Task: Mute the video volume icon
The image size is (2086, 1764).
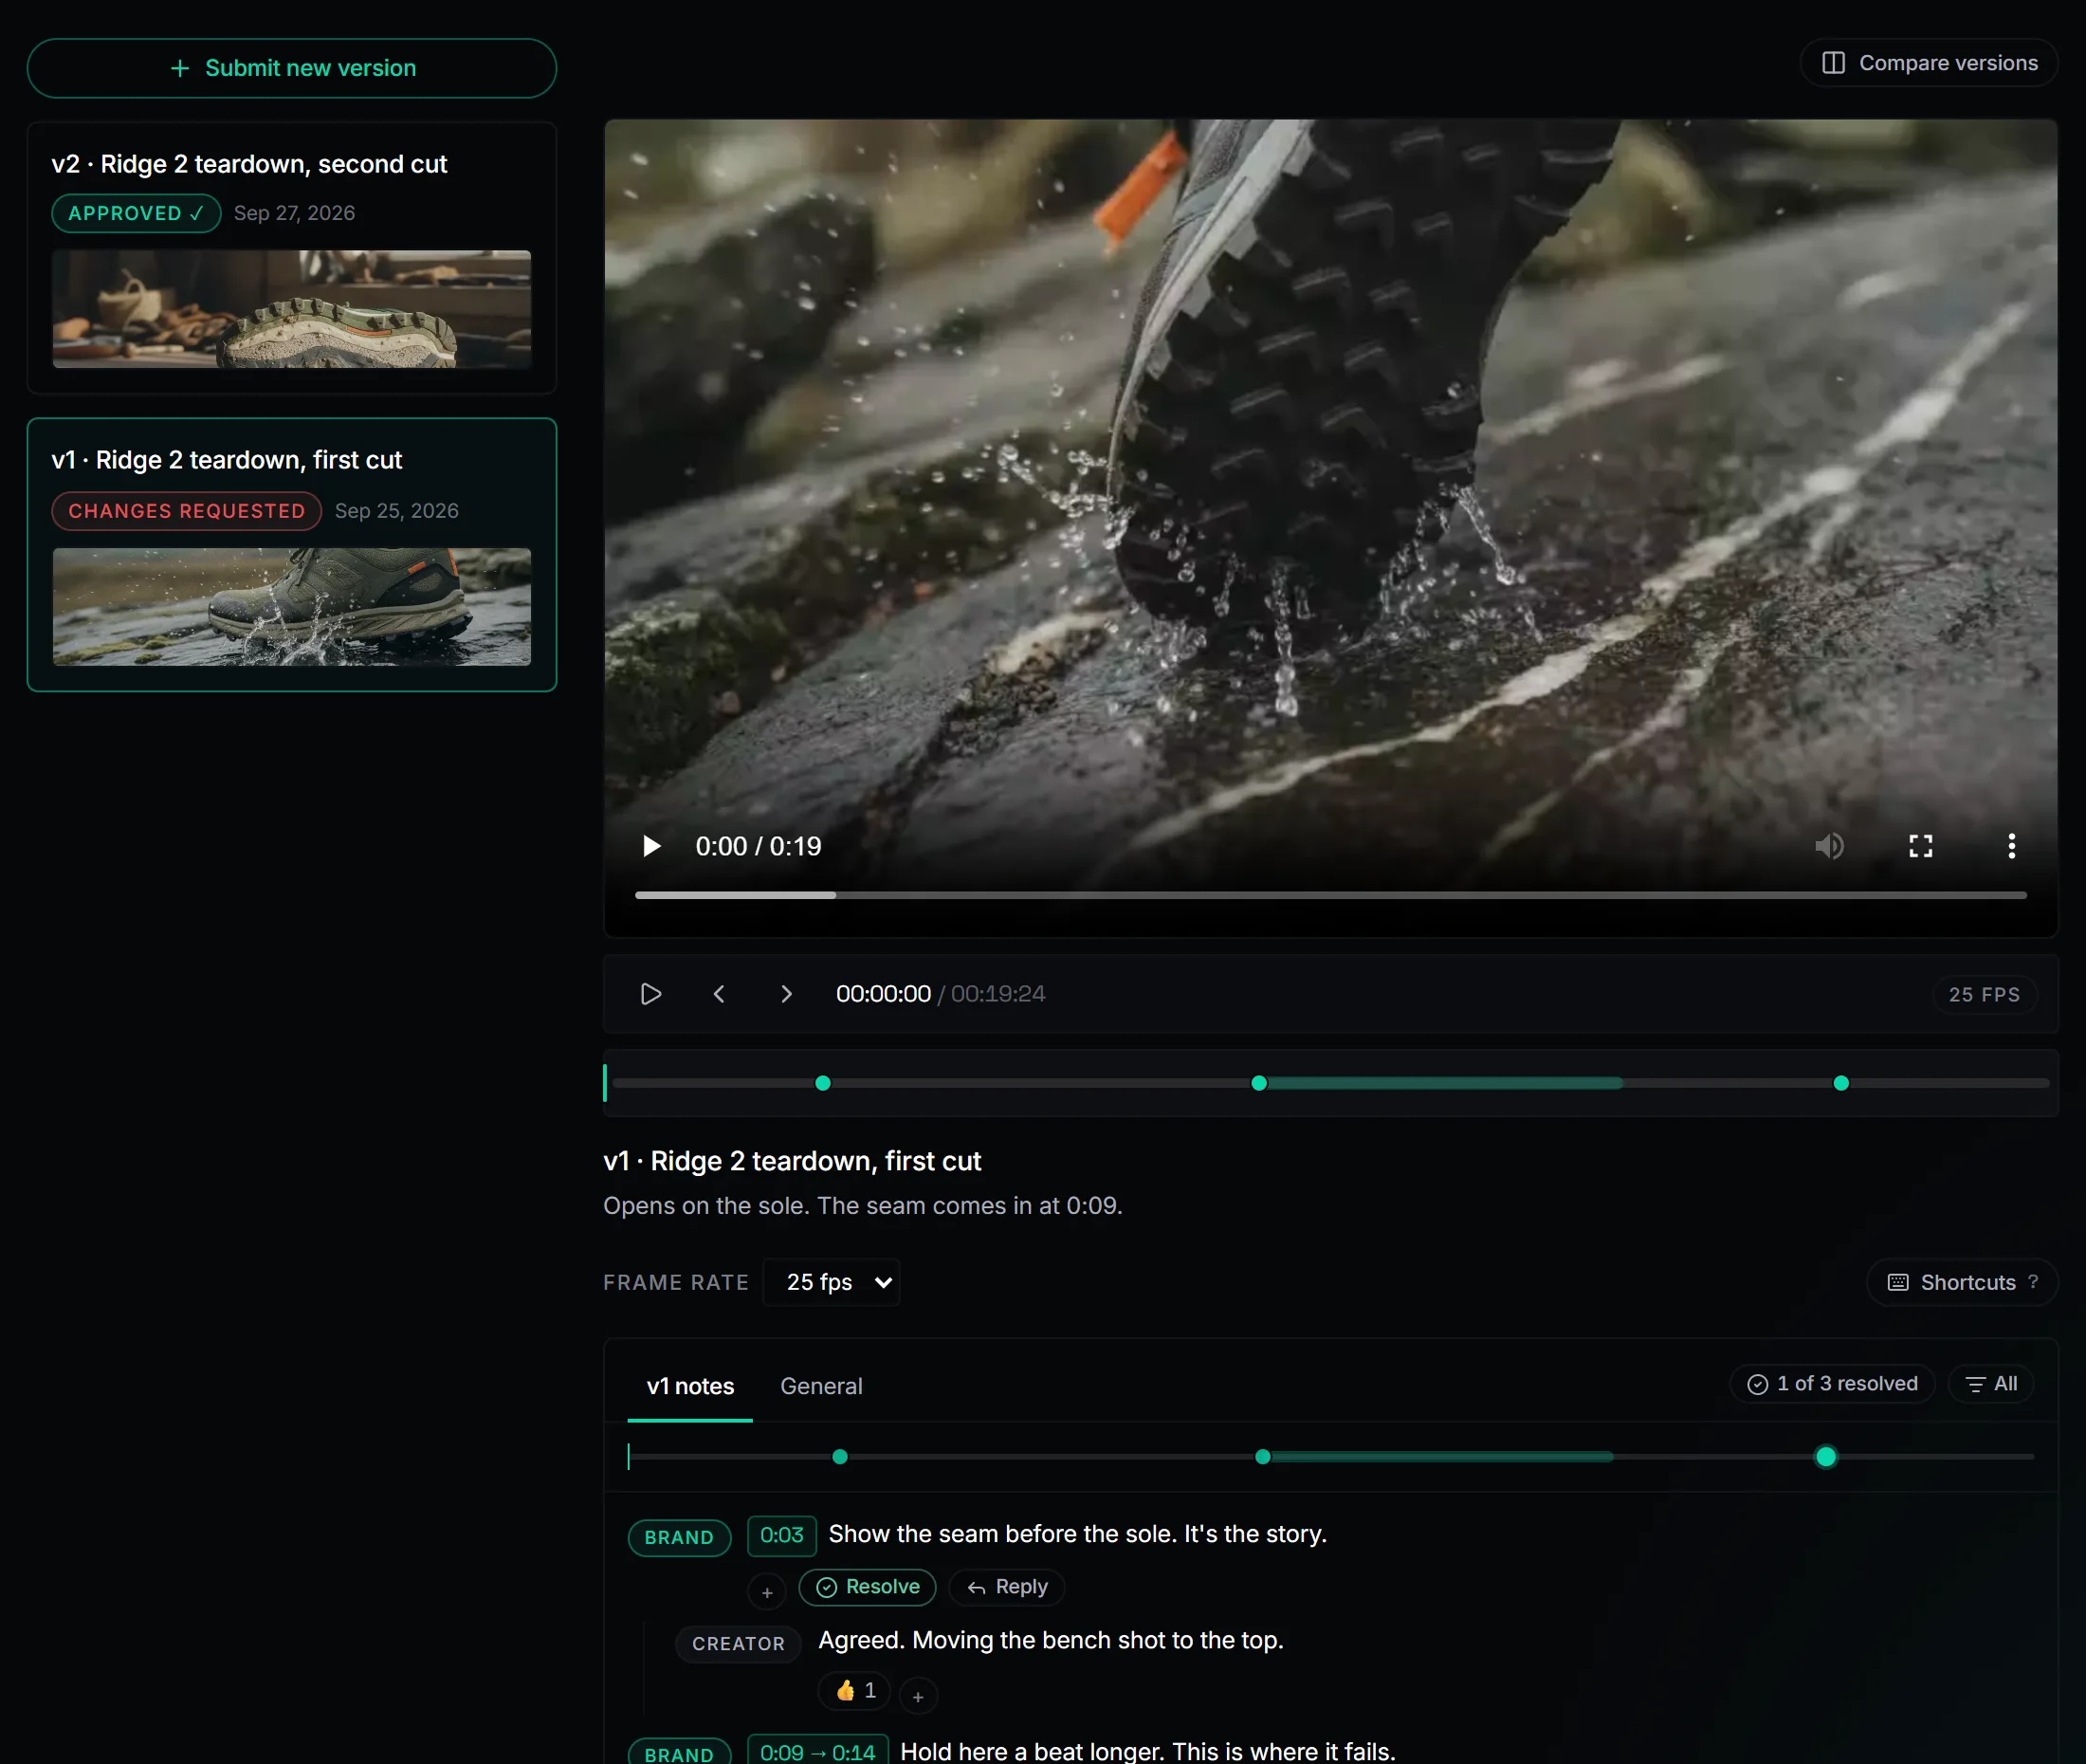Action: [x=1829, y=846]
